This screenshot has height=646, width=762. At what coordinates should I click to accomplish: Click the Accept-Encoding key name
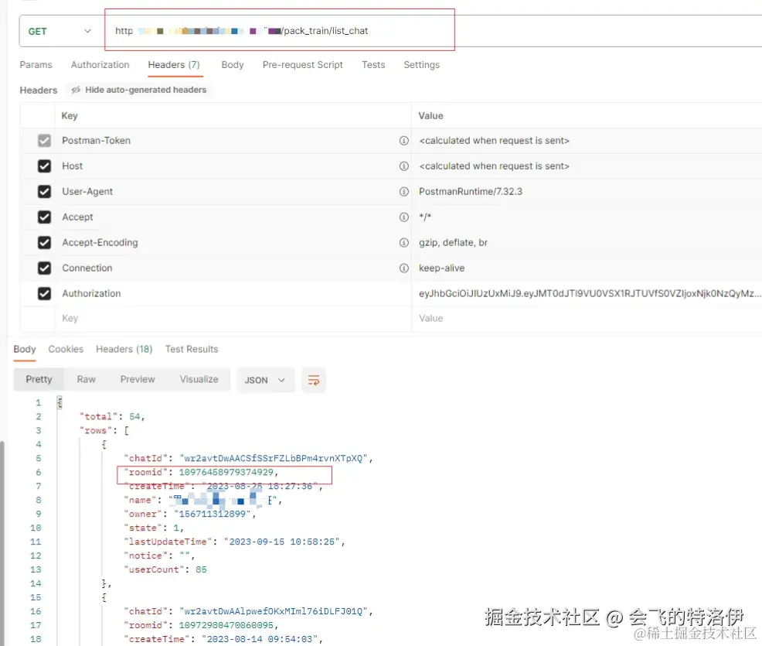click(x=100, y=242)
